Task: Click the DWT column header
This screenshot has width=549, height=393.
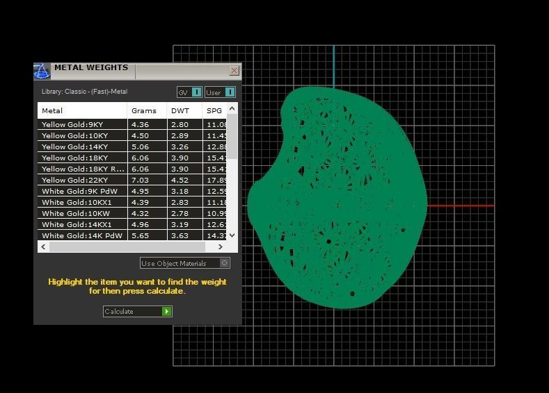Action: coord(184,110)
